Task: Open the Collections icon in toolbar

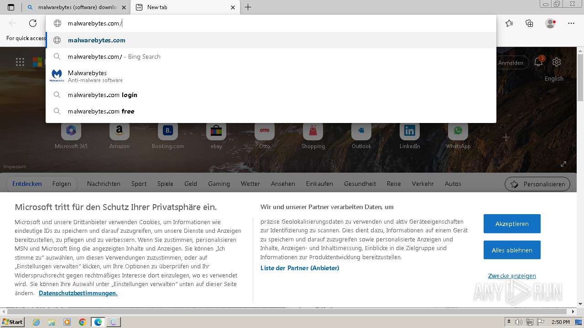Action: pyautogui.click(x=529, y=23)
